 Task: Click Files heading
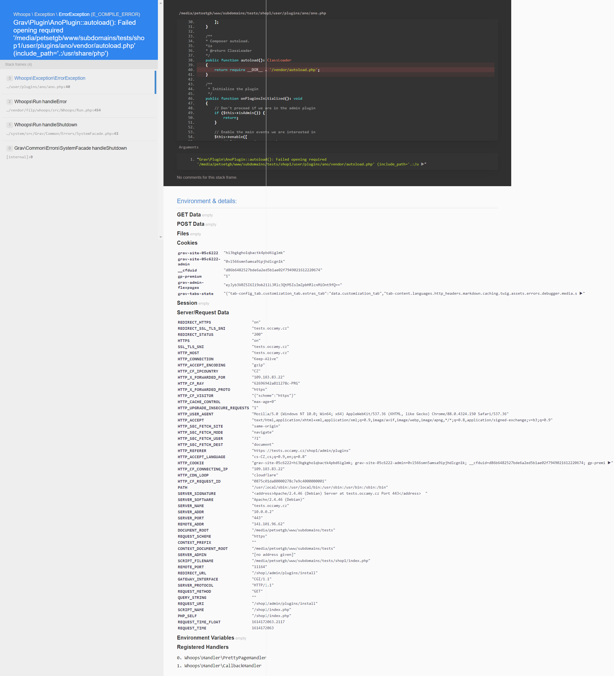click(183, 233)
